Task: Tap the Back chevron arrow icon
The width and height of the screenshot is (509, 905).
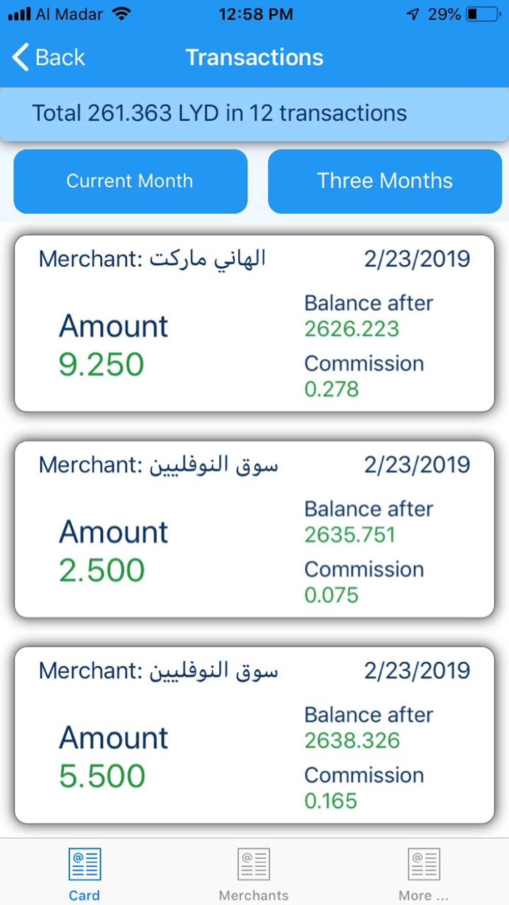Action: pyautogui.click(x=20, y=57)
